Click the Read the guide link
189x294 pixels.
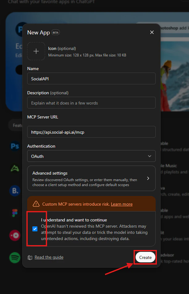tap(49, 257)
